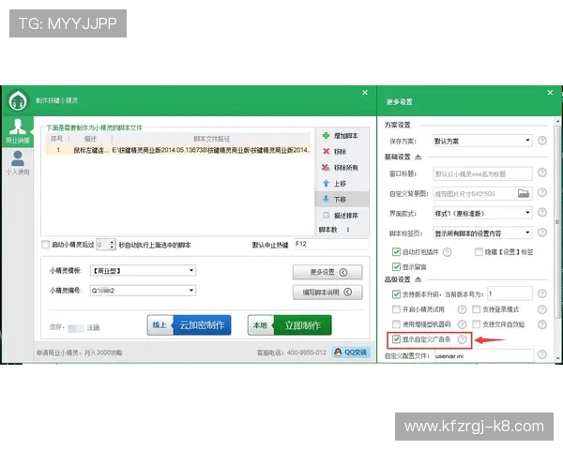Focus the version number input field

pos(510,293)
